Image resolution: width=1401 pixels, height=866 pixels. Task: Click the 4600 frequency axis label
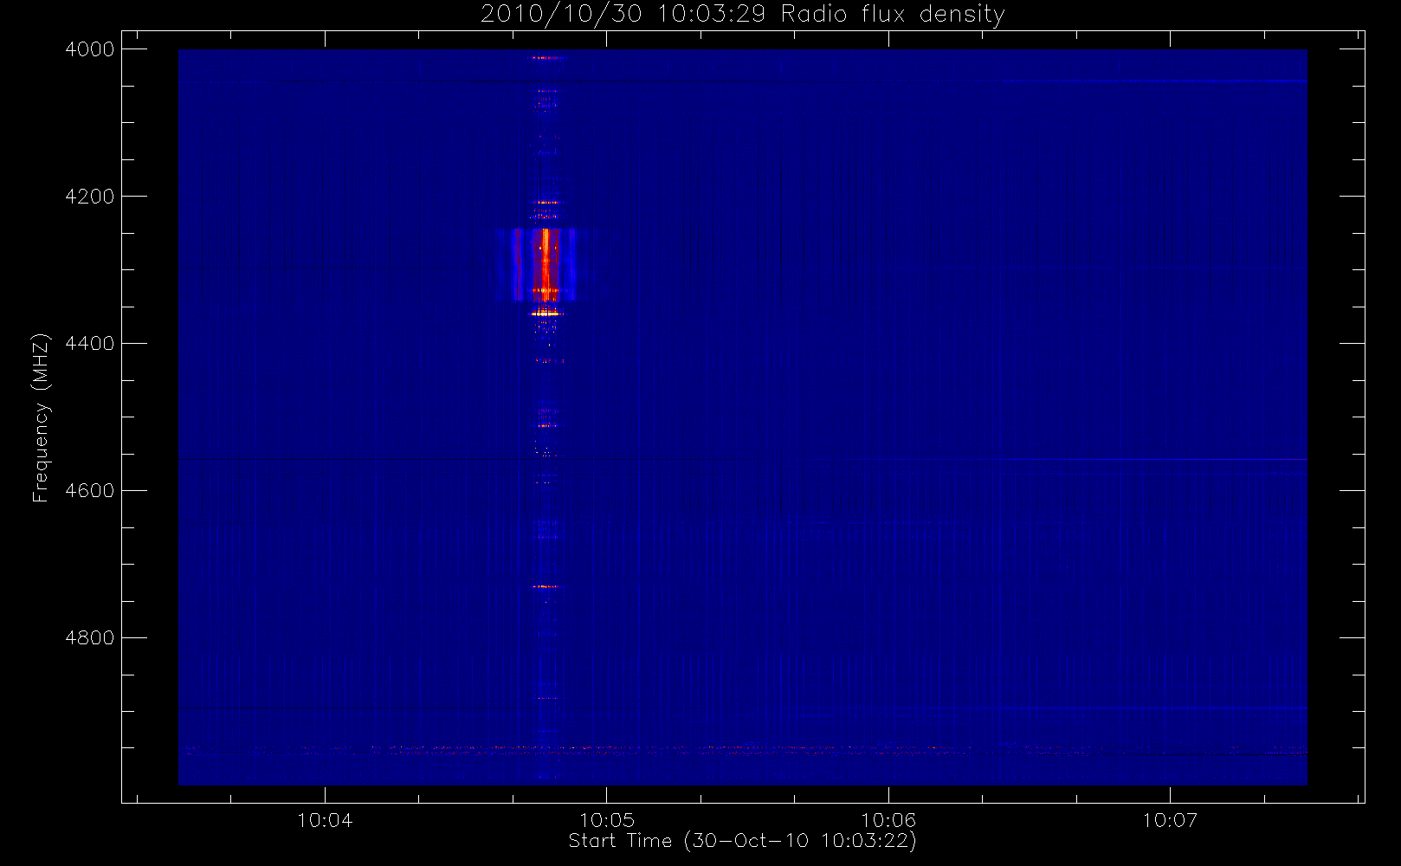coord(90,491)
